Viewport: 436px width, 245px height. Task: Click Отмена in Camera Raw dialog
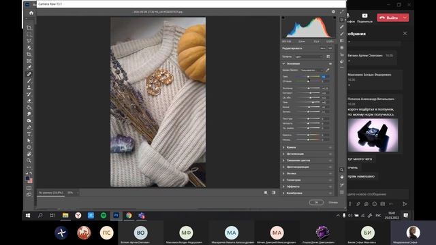click(x=333, y=203)
